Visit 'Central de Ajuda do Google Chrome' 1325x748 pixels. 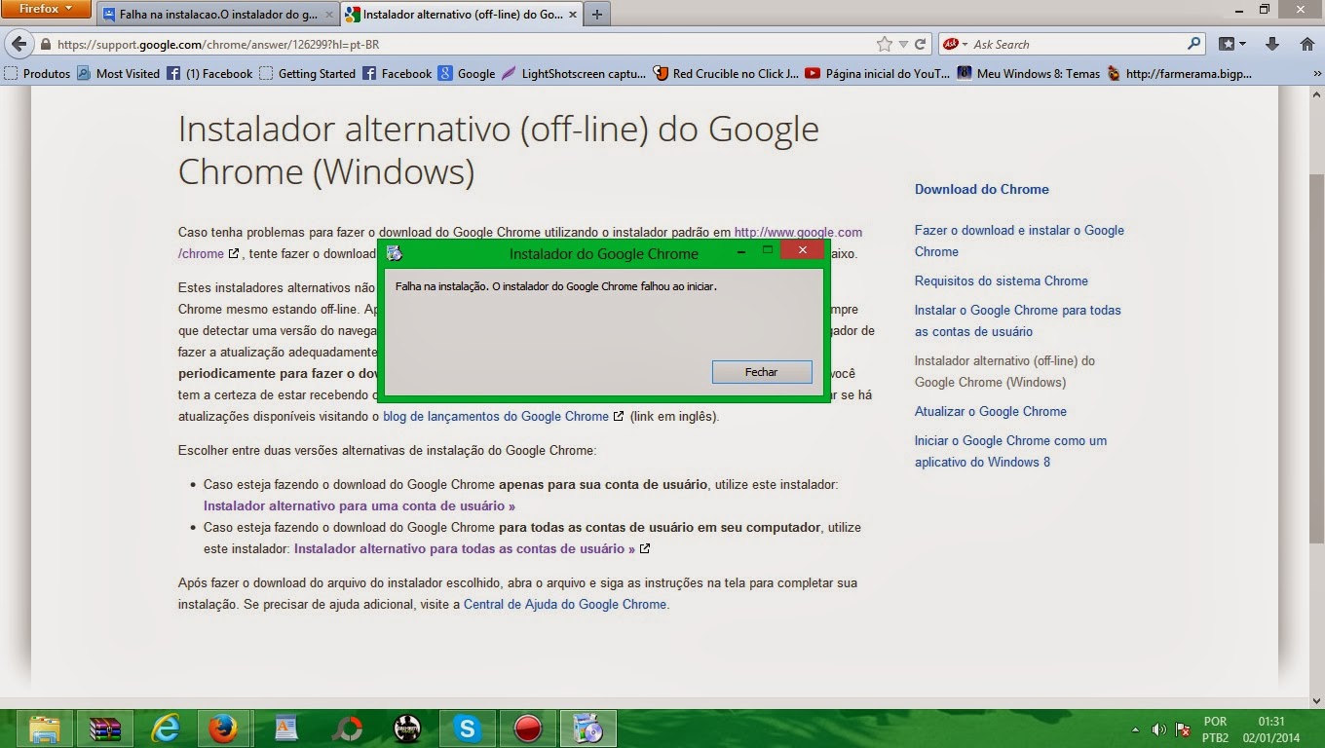pyautogui.click(x=565, y=604)
